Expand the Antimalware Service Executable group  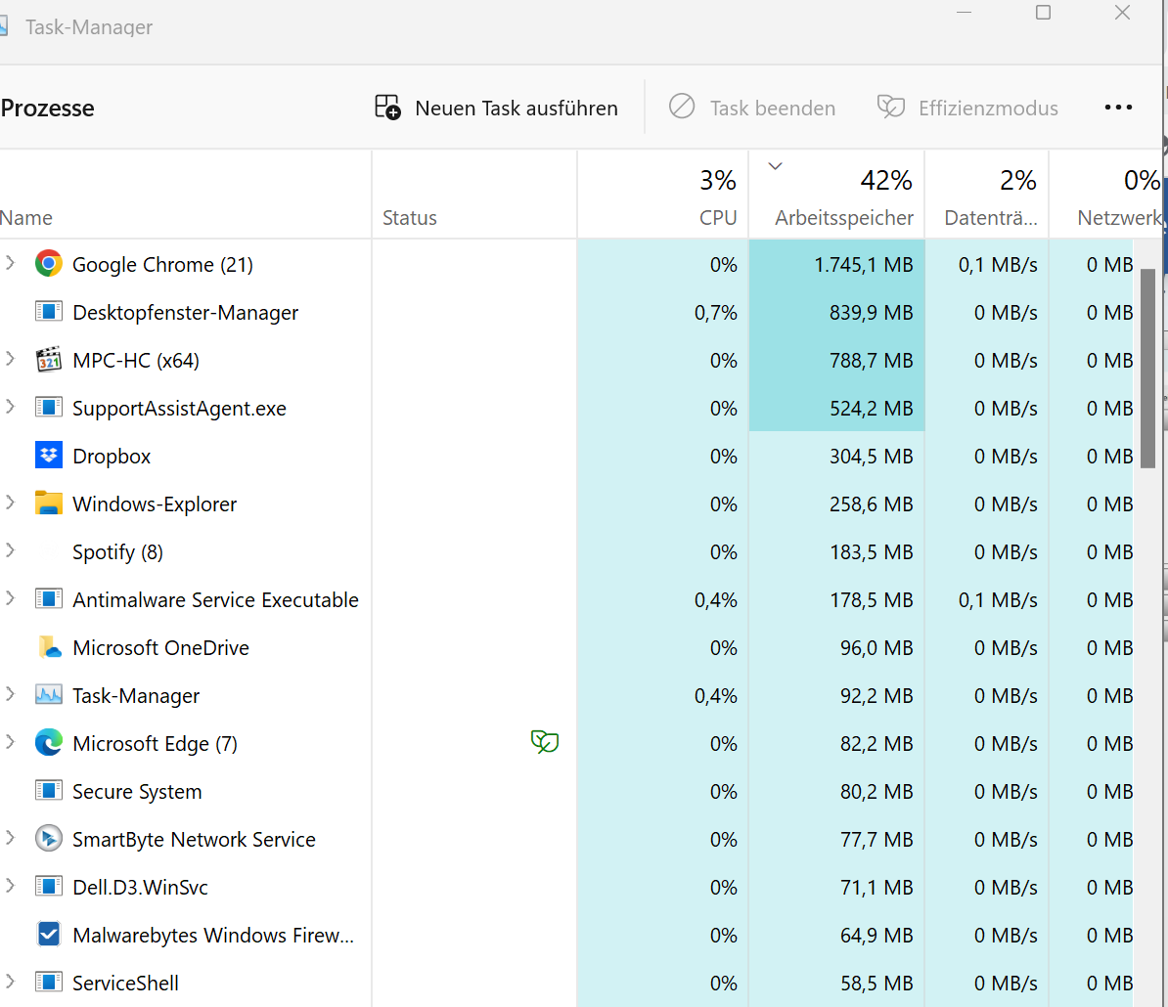(x=11, y=598)
